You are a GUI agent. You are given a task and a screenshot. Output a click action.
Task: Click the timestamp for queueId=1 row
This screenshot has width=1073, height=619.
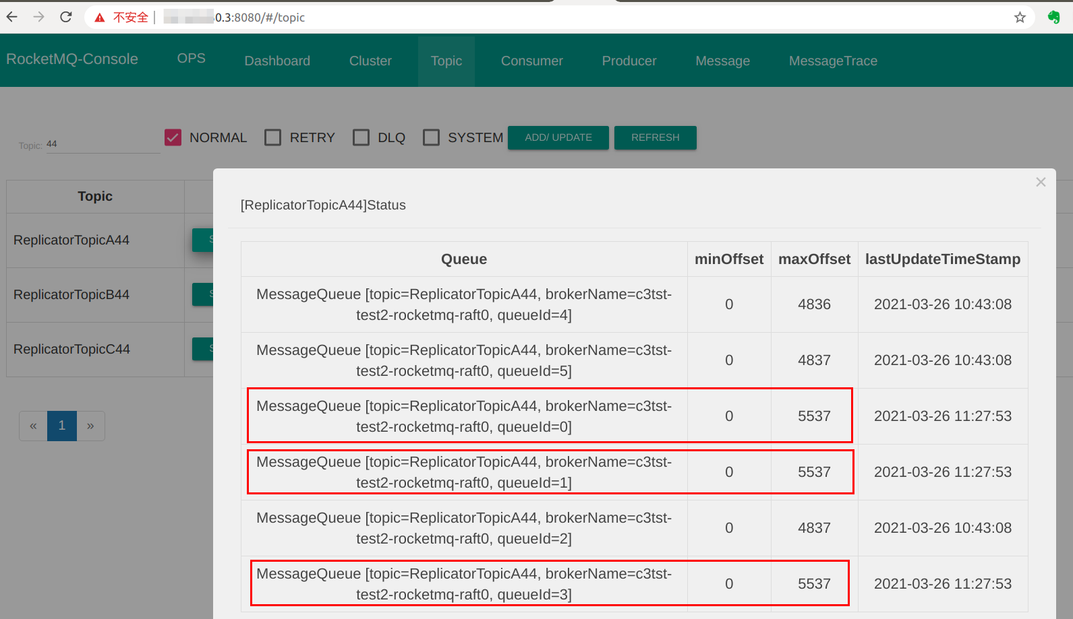pyautogui.click(x=943, y=472)
